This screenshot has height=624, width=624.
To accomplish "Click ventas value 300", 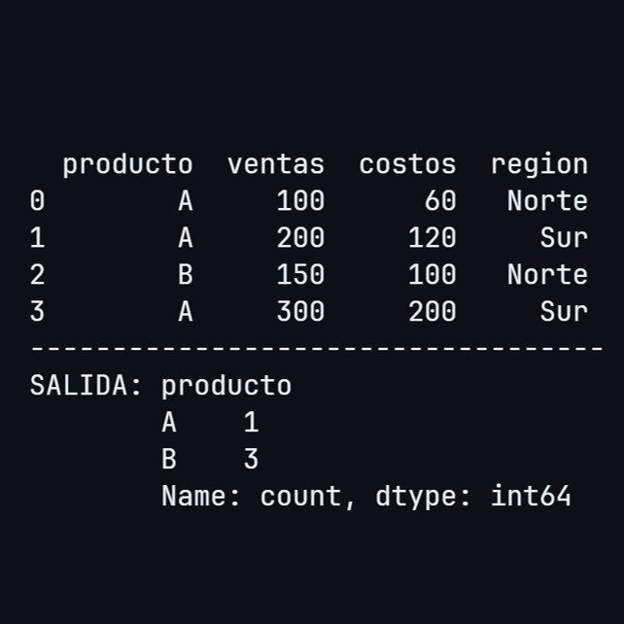I will [x=300, y=311].
